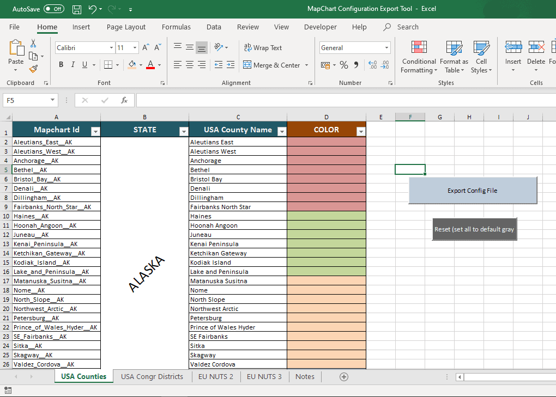
Task: Click the Align Left icon
Action: coord(178,64)
